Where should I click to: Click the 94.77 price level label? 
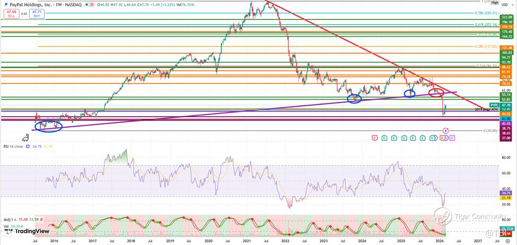click(x=506, y=57)
